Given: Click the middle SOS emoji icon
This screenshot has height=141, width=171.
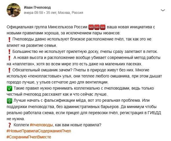Looking at the screenshot, I should [x=97, y=27].
